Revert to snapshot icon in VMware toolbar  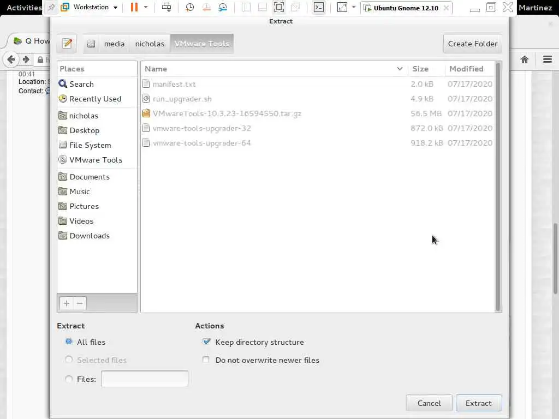click(206, 7)
